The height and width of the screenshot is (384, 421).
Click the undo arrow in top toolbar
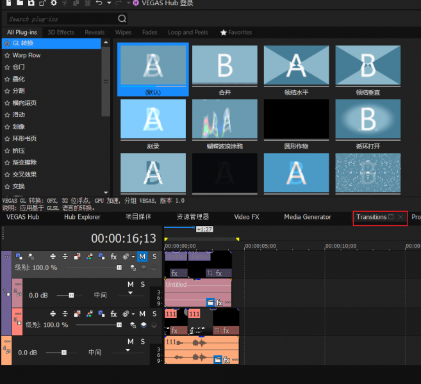point(99,3)
